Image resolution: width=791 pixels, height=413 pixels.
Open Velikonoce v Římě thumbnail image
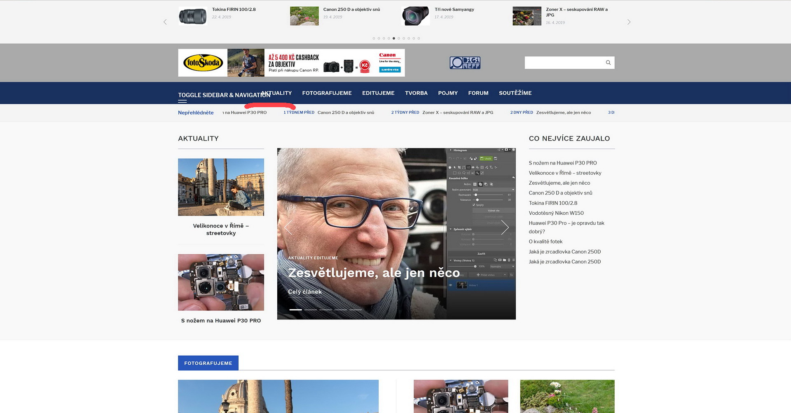221,187
